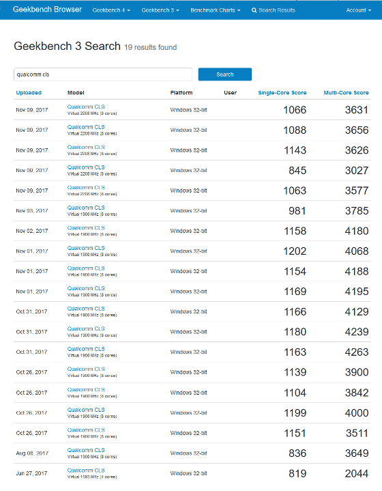Sort results by Uploaded column
Viewport: 382px width, 491px height.
29,93
